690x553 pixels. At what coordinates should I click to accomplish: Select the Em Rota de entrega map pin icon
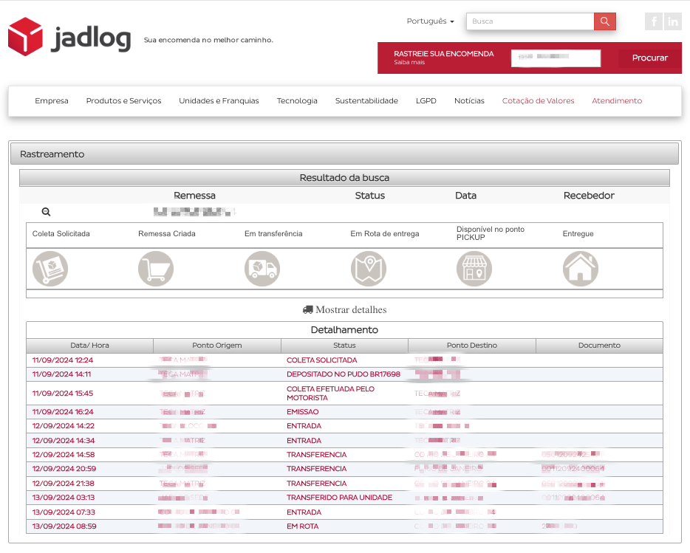click(368, 268)
